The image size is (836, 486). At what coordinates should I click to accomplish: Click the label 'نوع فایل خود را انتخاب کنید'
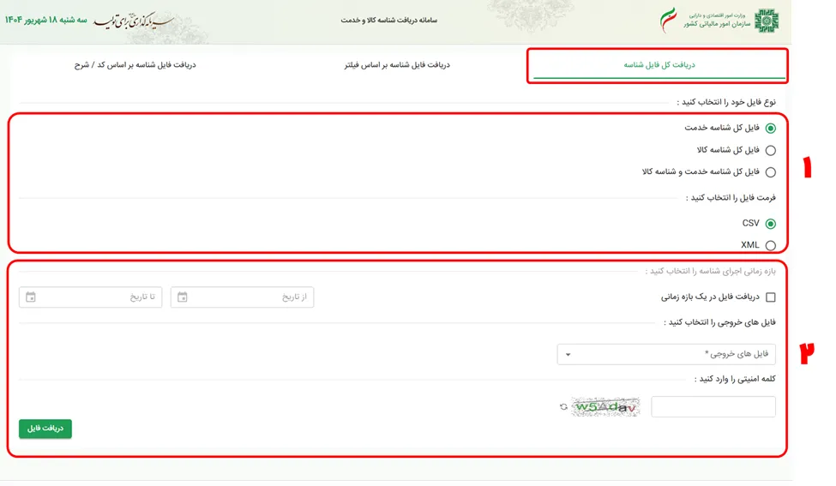(x=726, y=102)
